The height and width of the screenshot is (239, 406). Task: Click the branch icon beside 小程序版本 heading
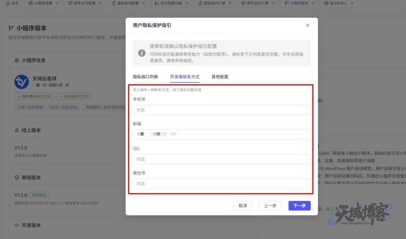pyautogui.click(x=11, y=28)
